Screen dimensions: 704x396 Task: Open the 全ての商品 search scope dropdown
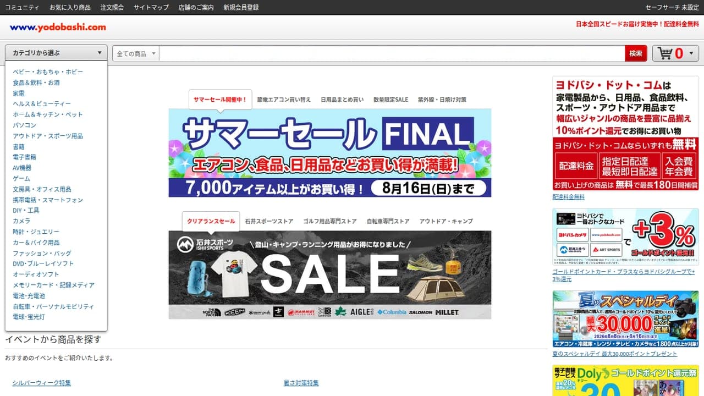[136, 53]
